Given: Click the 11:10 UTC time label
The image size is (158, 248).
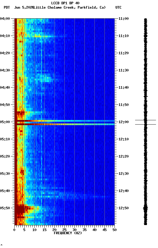Looking at the screenshot, I should 124,36.
